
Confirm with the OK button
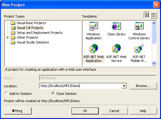click(x=85, y=111)
